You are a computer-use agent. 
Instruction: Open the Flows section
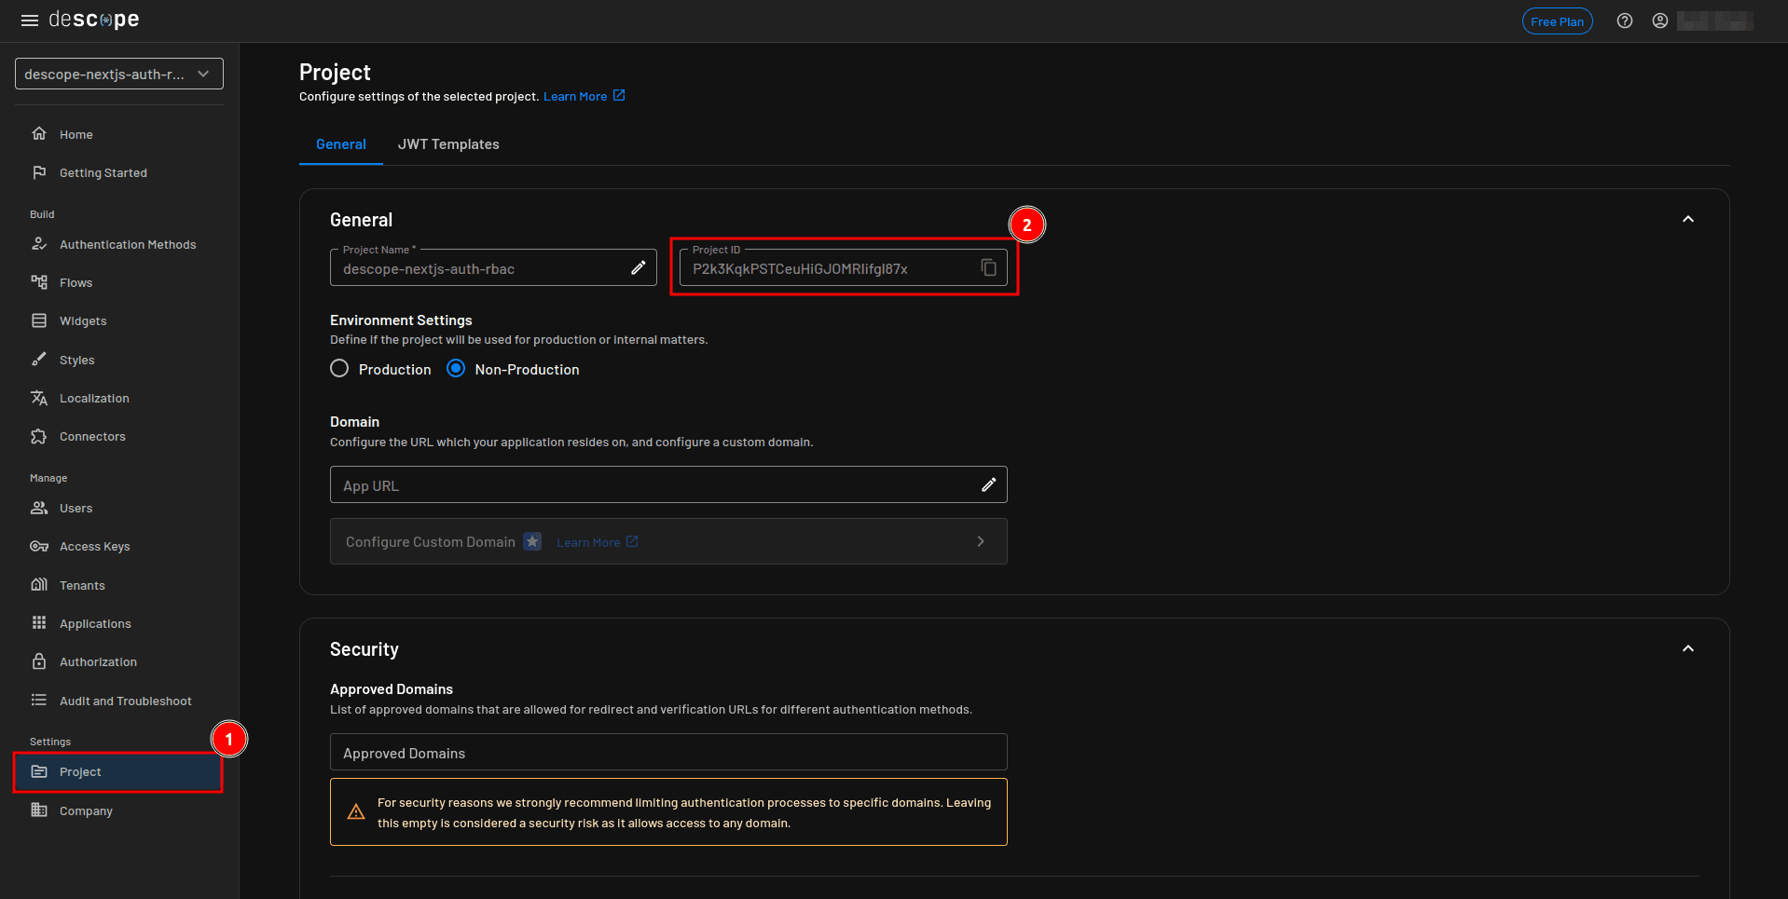click(x=76, y=282)
